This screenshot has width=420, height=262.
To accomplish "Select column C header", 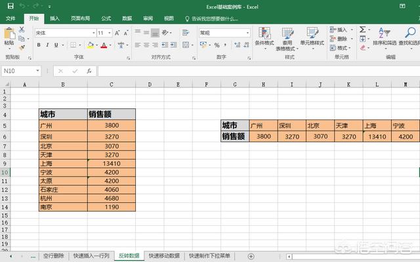I will (x=112, y=85).
